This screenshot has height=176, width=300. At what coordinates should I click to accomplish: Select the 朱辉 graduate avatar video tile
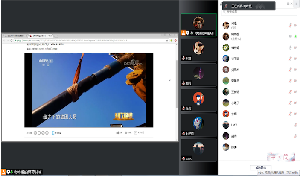198,100
